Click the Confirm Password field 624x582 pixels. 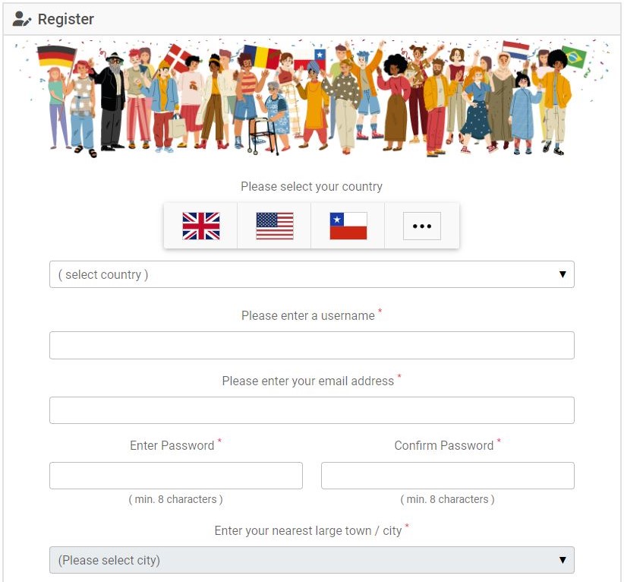coord(448,476)
